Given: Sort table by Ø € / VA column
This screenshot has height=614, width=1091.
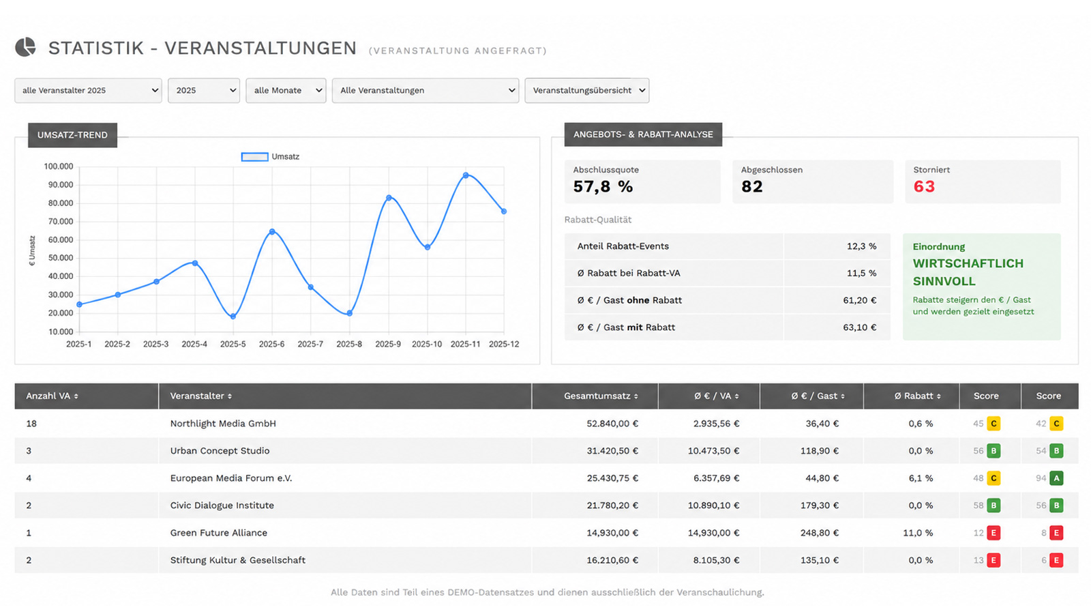Looking at the screenshot, I should [x=717, y=396].
